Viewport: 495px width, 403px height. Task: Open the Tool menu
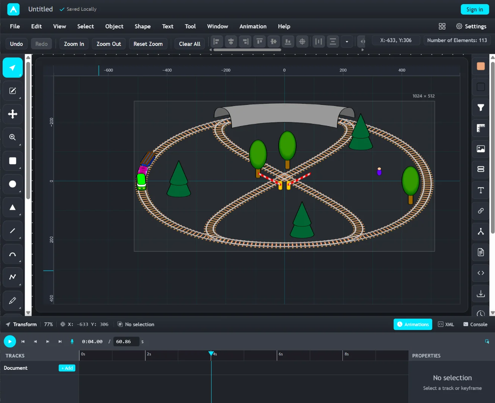[x=190, y=26]
